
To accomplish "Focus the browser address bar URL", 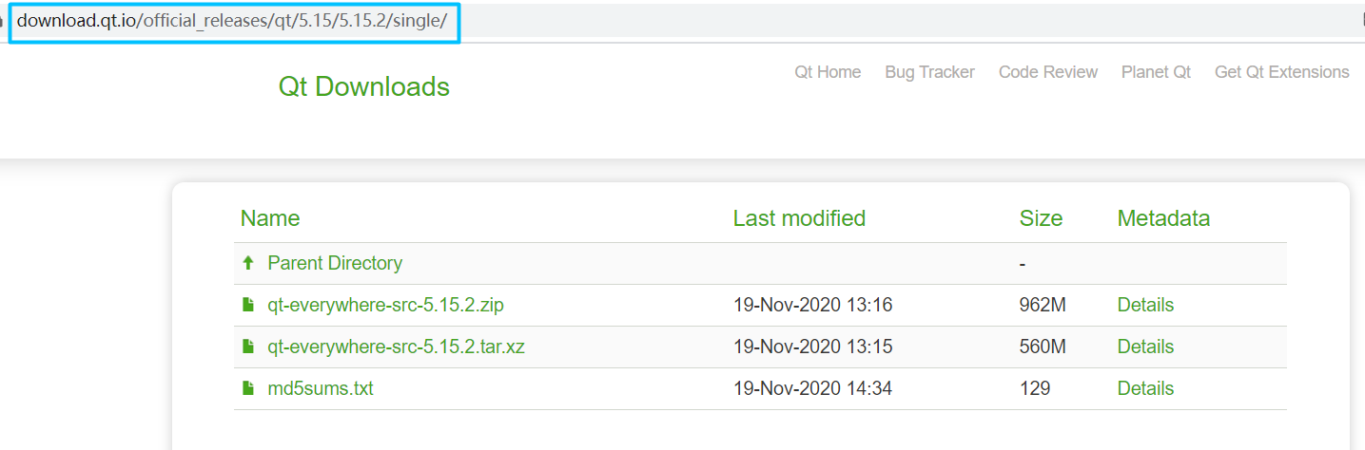I will (232, 21).
